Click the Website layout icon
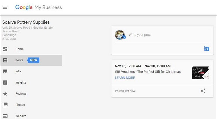Viewport: 217px width, 120px height. click(x=5, y=116)
